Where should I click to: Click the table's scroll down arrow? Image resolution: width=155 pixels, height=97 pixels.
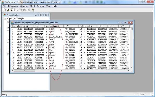tap(131, 68)
